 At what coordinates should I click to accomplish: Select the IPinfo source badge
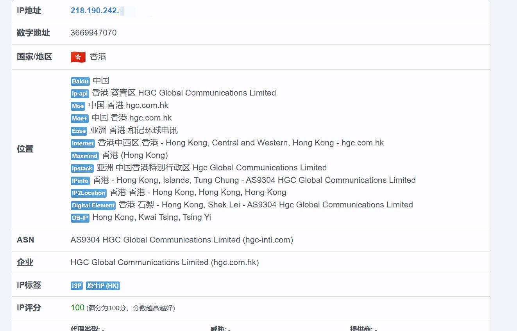coord(80,181)
